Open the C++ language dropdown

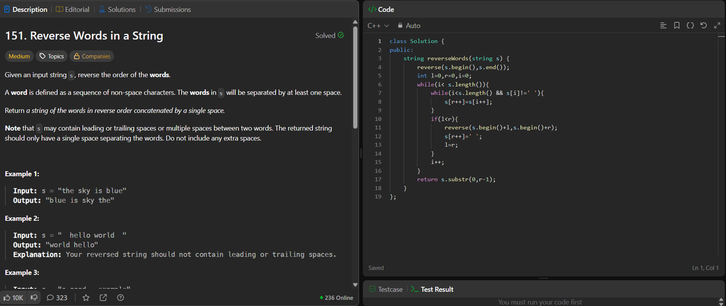pos(378,25)
